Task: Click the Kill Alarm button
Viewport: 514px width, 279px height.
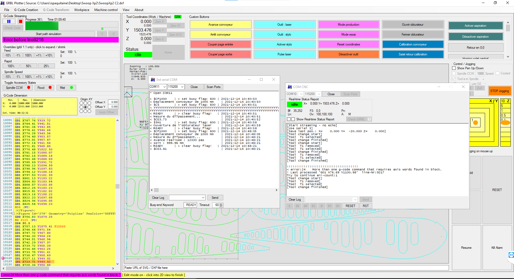Action: pos(497,248)
